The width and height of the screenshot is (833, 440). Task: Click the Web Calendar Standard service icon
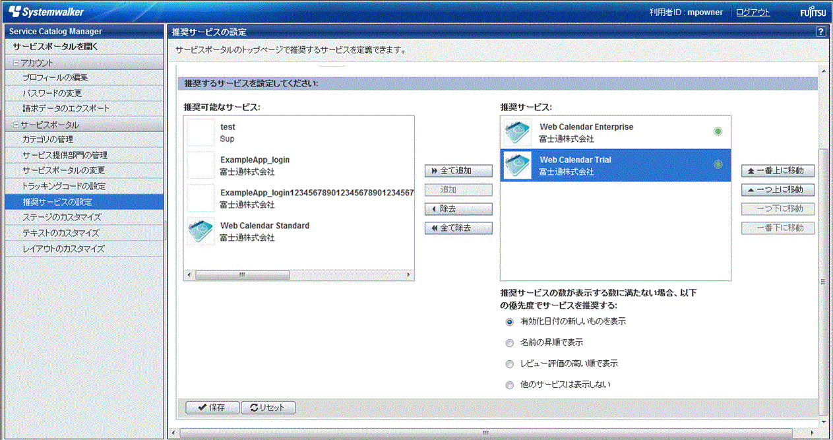201,232
